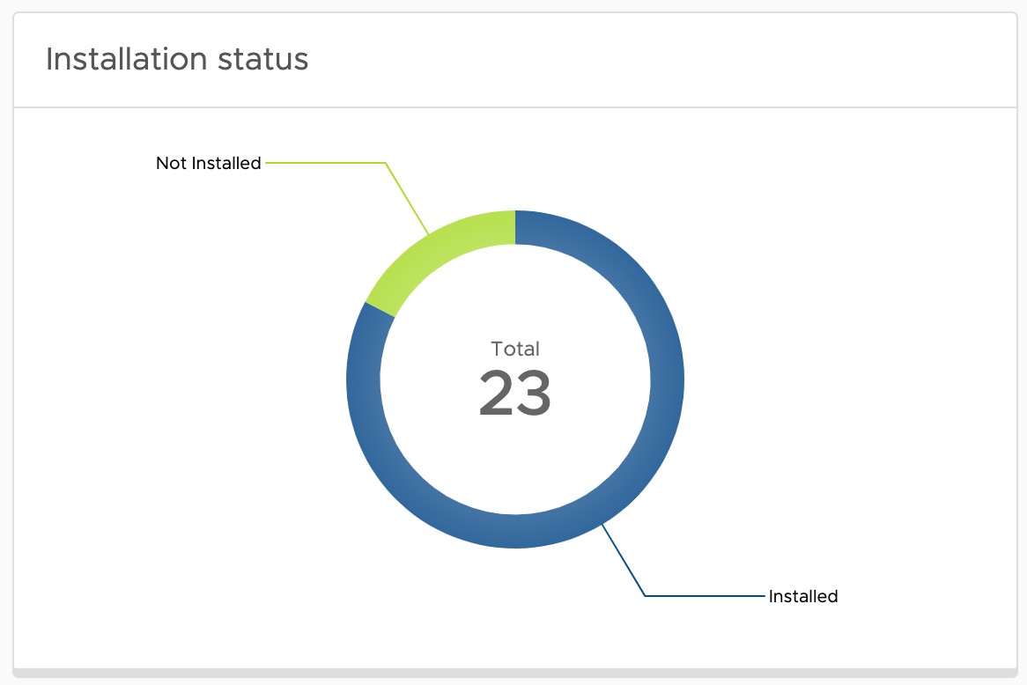This screenshot has height=685, width=1027.
Task: Click the lower-left end of the green segment
Action: (x=380, y=309)
